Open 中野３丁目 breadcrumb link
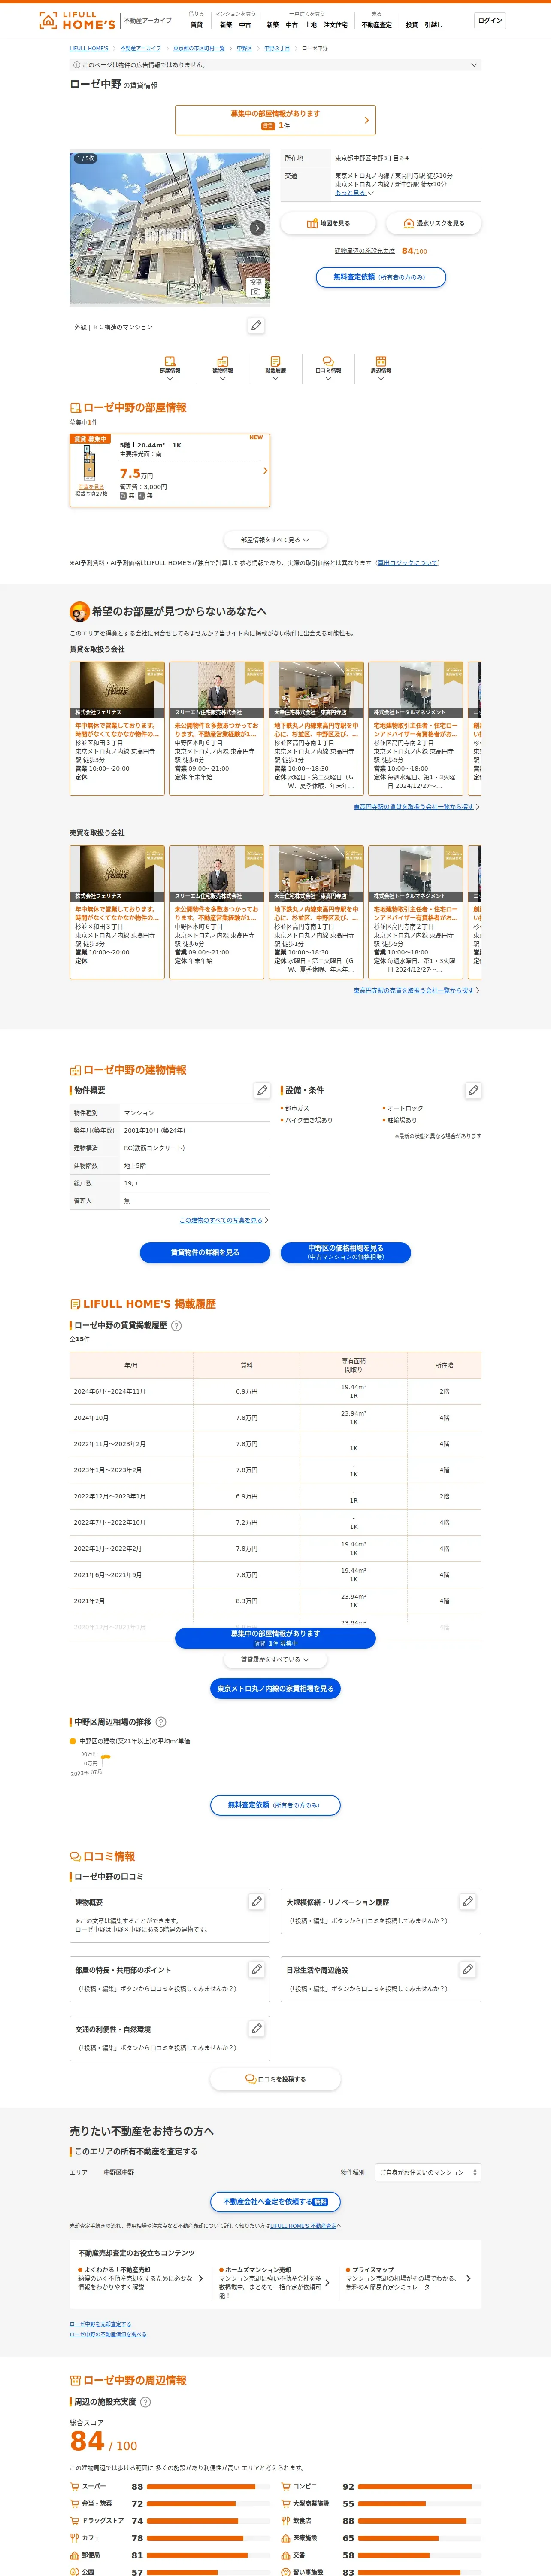Viewport: 551px width, 2576px height. [277, 48]
